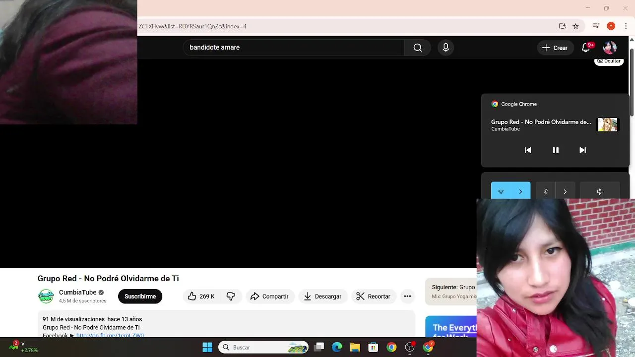Open the CumbiaTube channel avatar

click(x=46, y=296)
